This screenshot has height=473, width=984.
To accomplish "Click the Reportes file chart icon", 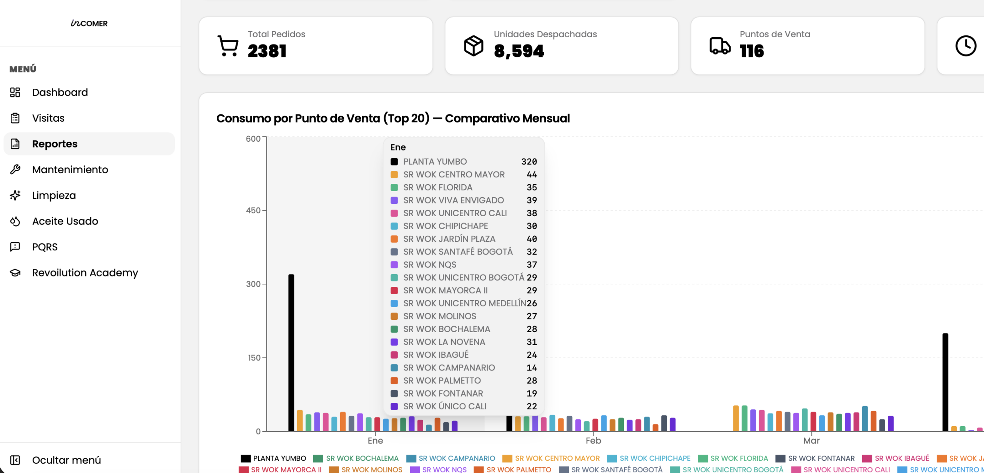I will coord(15,144).
